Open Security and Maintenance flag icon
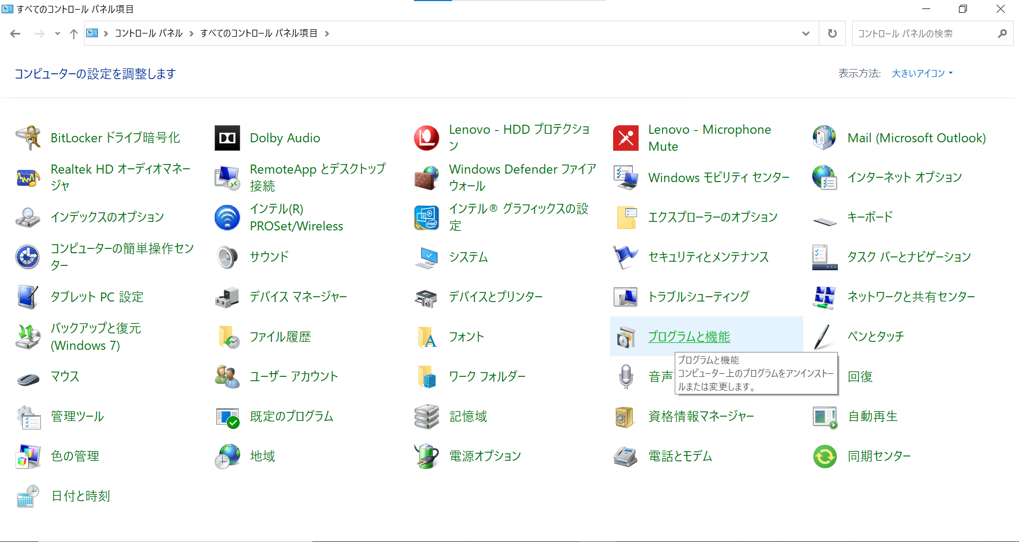 626,257
